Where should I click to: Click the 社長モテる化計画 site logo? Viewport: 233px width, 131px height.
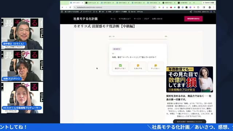pyautogui.click(x=86, y=19)
